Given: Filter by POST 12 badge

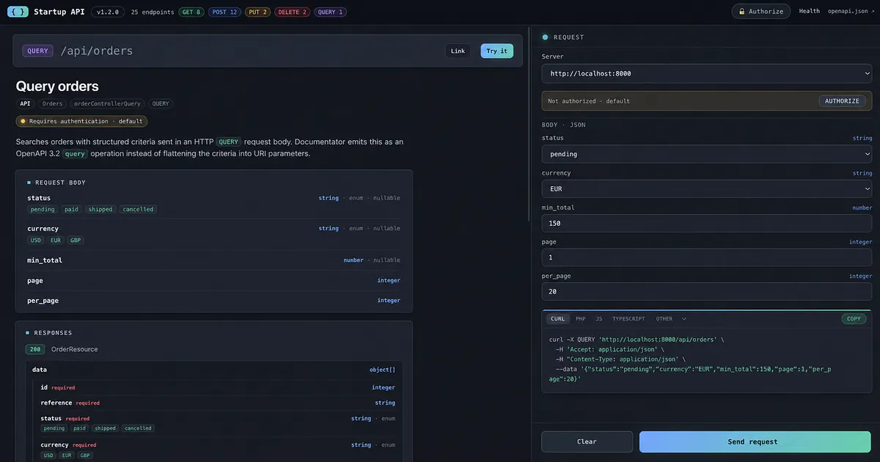Looking at the screenshot, I should tap(224, 12).
